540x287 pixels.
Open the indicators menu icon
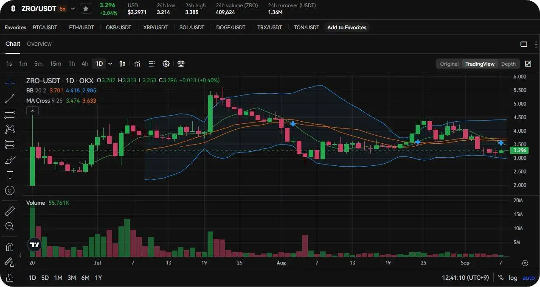[x=138, y=64]
